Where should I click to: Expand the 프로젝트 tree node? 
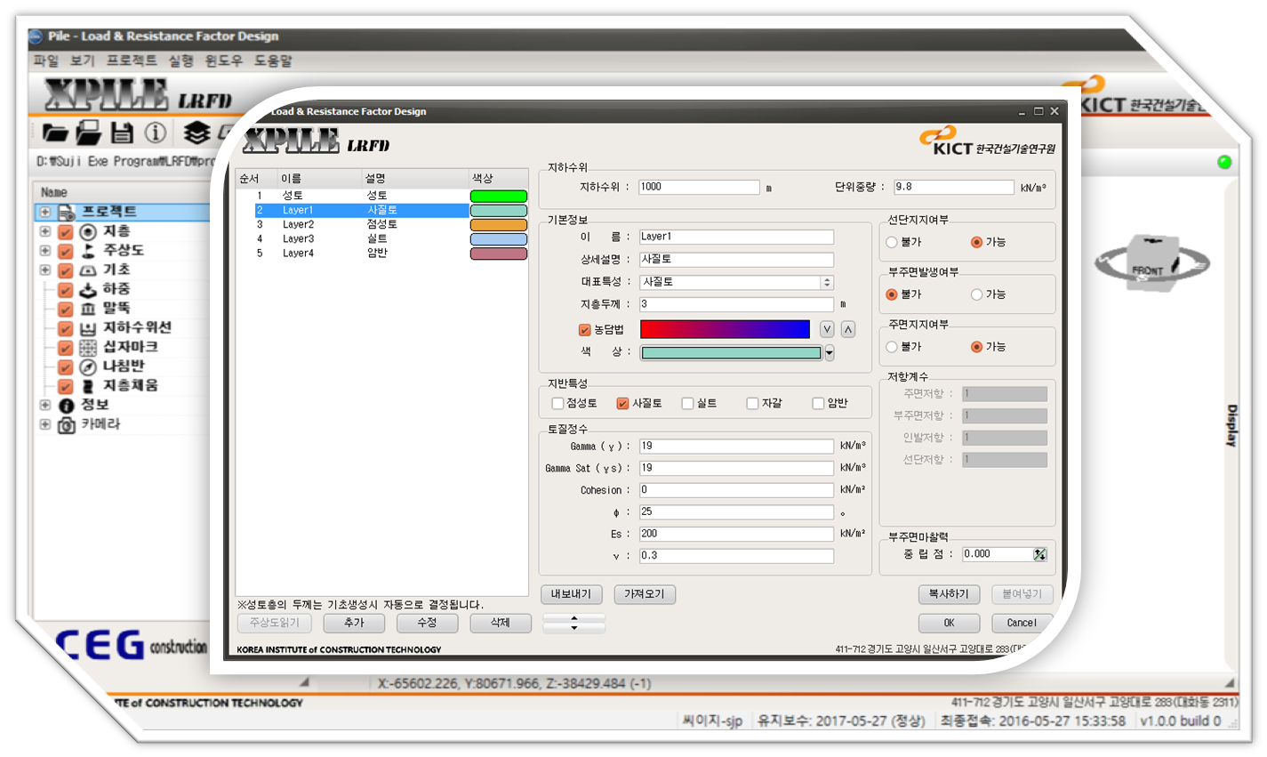(x=44, y=213)
